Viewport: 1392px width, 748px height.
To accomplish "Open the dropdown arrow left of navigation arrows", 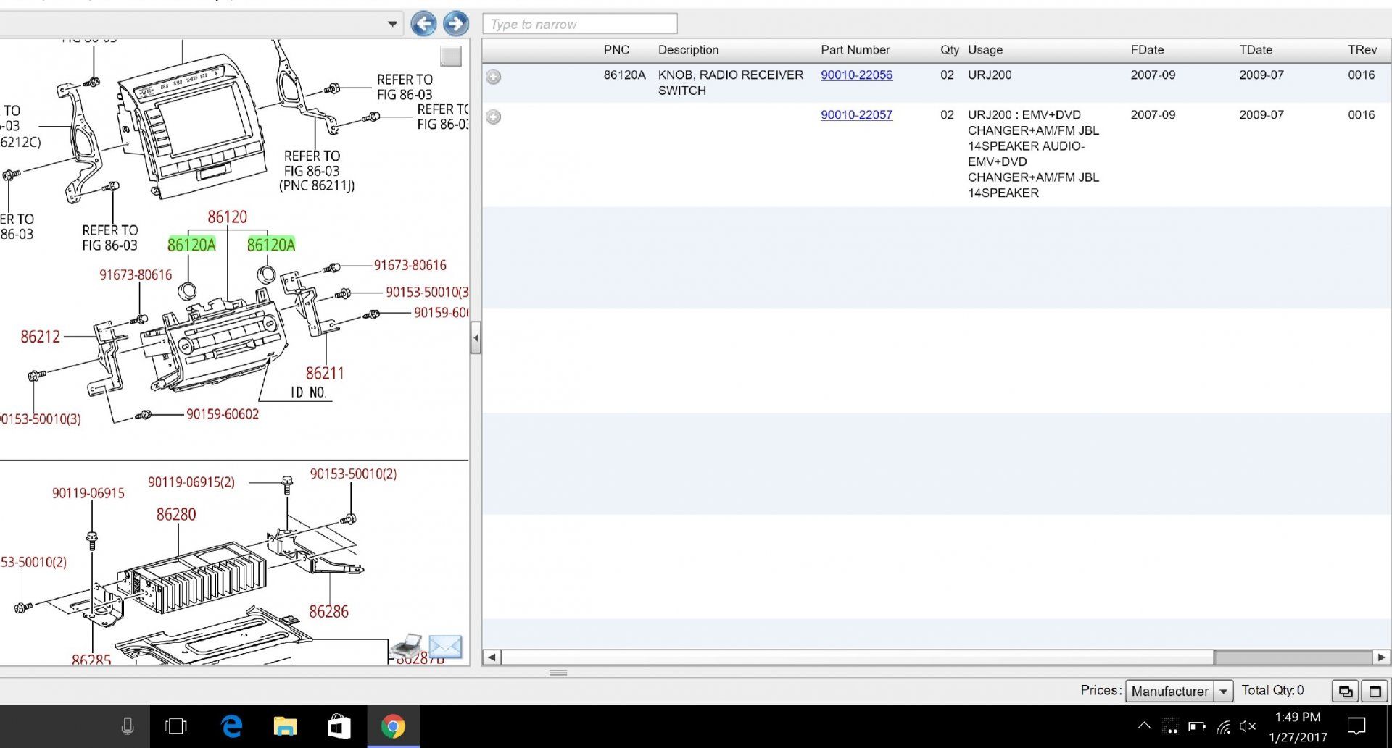I will tap(392, 24).
